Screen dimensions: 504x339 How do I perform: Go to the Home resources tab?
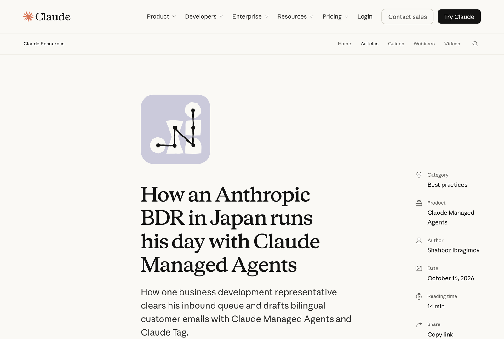[344, 44]
